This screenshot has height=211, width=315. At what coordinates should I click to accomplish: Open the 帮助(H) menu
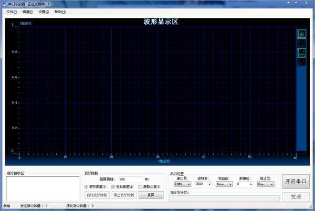tap(60, 12)
